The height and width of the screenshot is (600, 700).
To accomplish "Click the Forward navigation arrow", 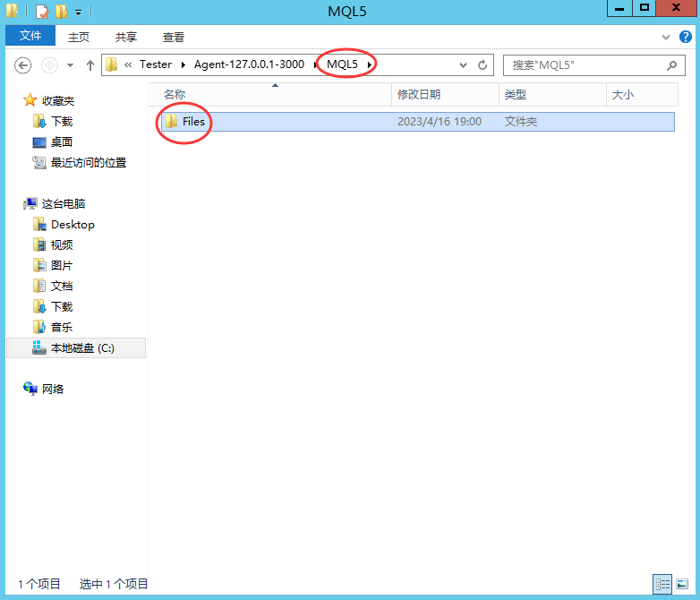I will pos(49,65).
